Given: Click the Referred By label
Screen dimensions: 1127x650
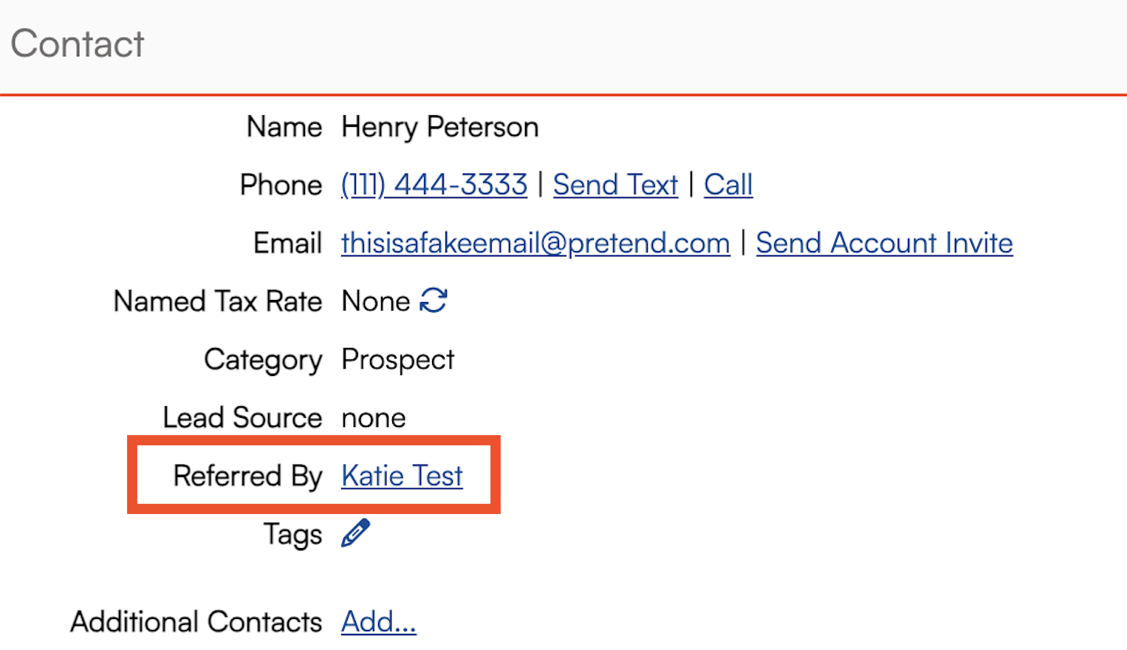Looking at the screenshot, I should pyautogui.click(x=247, y=476).
